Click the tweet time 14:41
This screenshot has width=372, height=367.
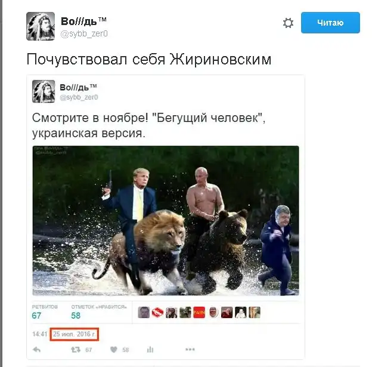coord(40,334)
